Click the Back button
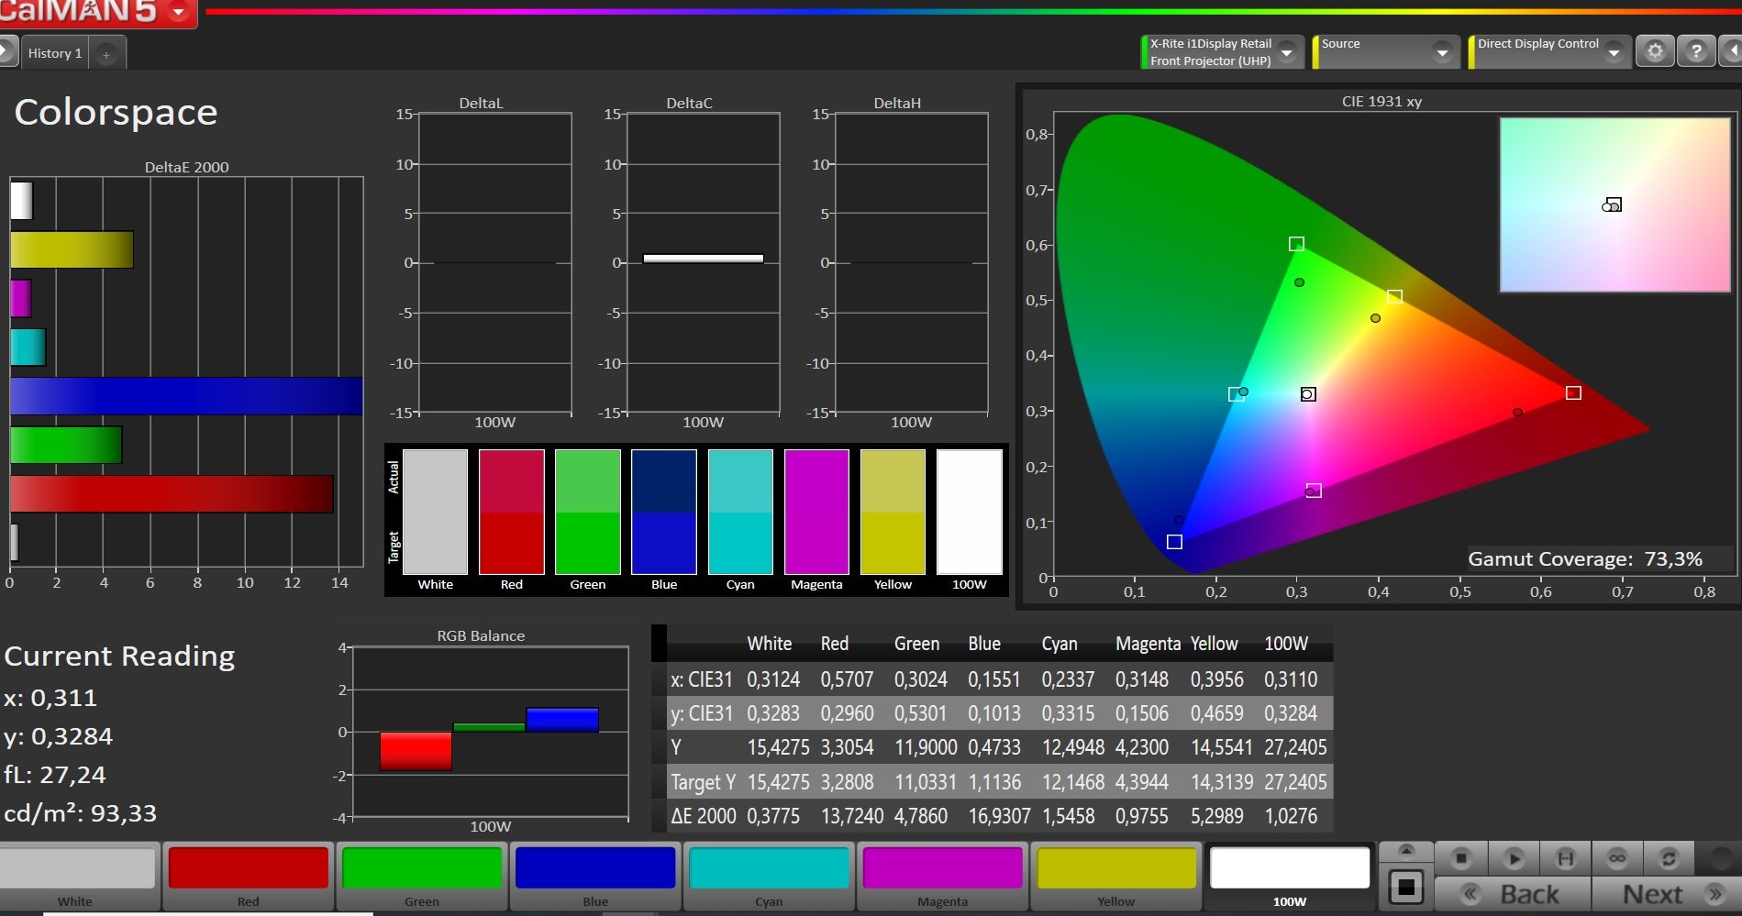The height and width of the screenshot is (916, 1742). tap(1512, 894)
